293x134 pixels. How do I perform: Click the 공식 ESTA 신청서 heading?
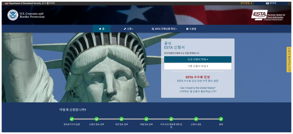(x=174, y=45)
